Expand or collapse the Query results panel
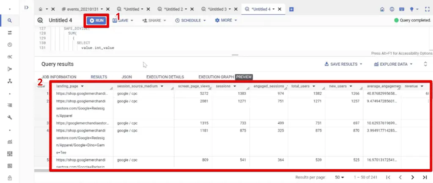433x183 pixels. pyautogui.click(x=425, y=64)
